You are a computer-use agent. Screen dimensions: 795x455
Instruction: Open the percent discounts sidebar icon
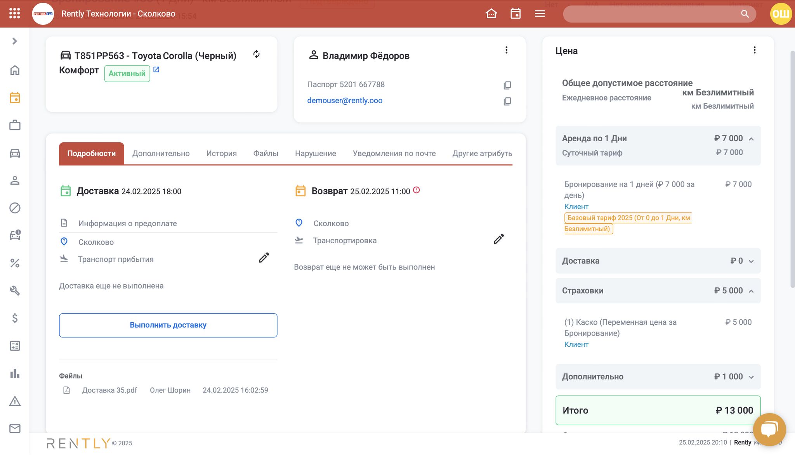(15, 263)
